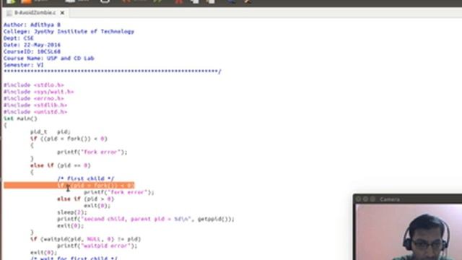Click the 'CourseID: 10CSL68' comment line
The image size is (462, 260).
click(32, 51)
